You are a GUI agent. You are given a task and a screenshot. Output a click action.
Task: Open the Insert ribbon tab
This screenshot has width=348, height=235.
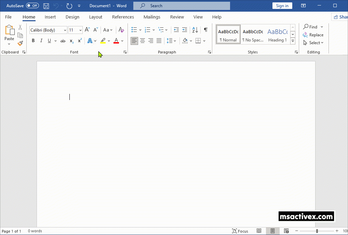[50, 17]
